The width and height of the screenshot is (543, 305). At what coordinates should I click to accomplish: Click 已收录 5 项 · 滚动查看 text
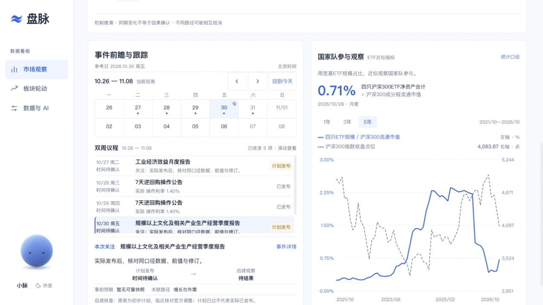272,148
